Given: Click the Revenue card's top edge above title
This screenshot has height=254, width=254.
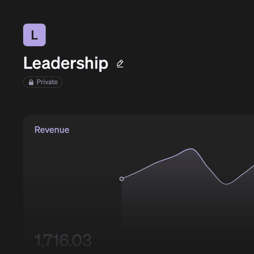Looking at the screenshot, I should [136, 116].
